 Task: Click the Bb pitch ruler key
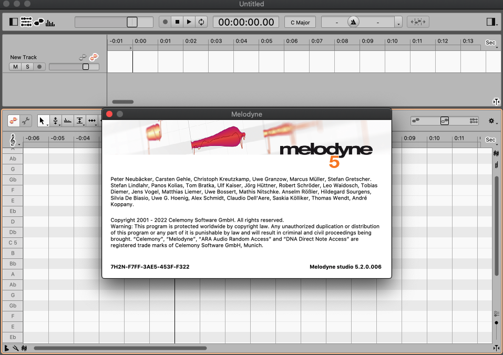[x=13, y=264]
